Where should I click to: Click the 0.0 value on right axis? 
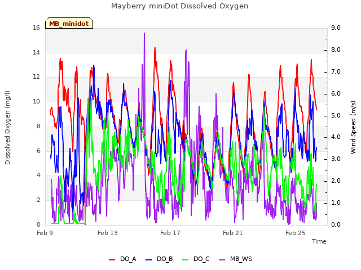(x=336, y=225)
